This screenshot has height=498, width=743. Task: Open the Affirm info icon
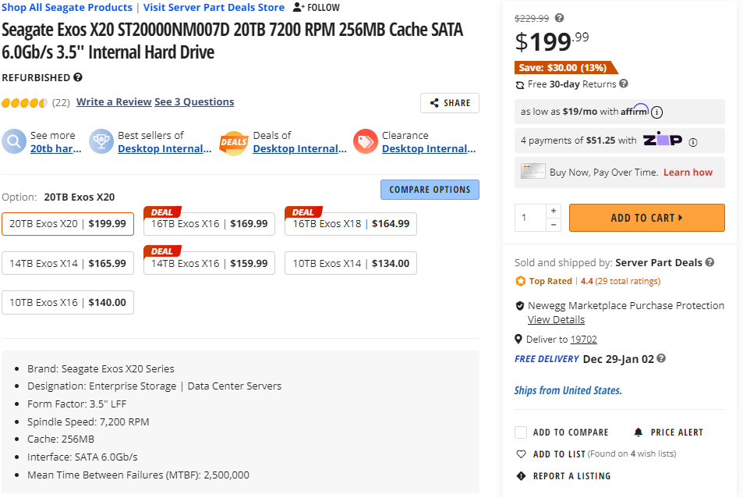pos(657,112)
